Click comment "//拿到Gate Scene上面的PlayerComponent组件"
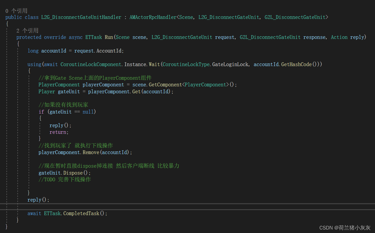This screenshot has width=375, height=233. pos(95,78)
